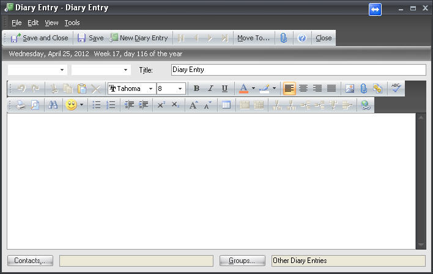Open the Tahoma font name dropdown

click(151, 88)
